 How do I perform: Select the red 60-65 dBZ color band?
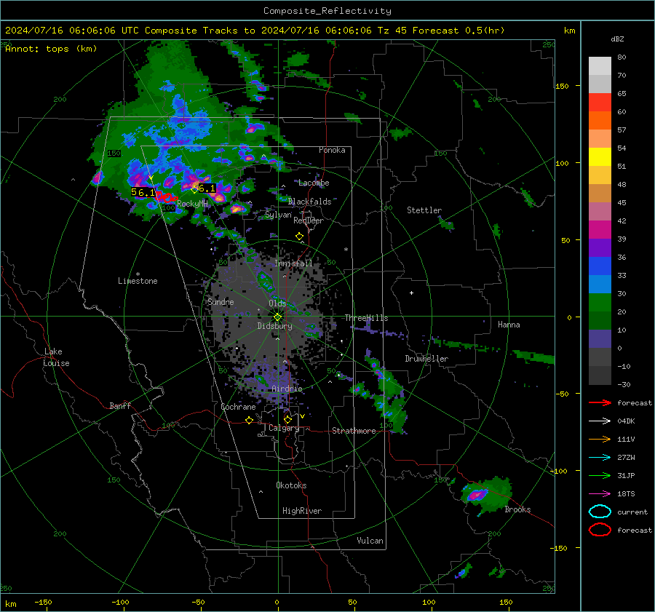pyautogui.click(x=600, y=103)
